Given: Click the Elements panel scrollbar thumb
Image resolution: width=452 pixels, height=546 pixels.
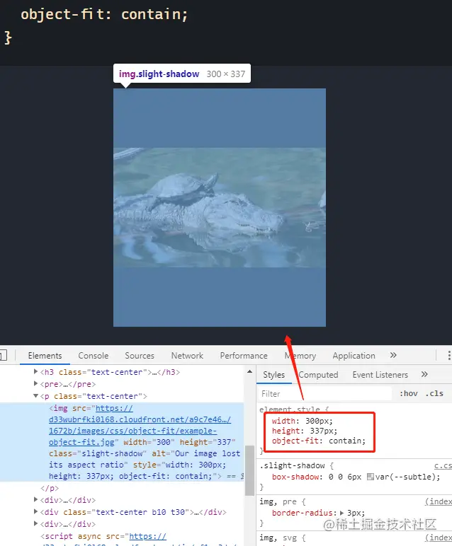Looking at the screenshot, I should 249,470.
